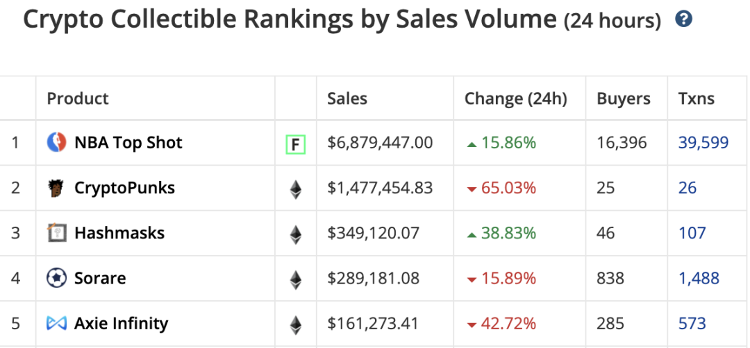Screen dimensions: 750x348
Task: Open the NBA Top Shot product link
Action: point(128,143)
